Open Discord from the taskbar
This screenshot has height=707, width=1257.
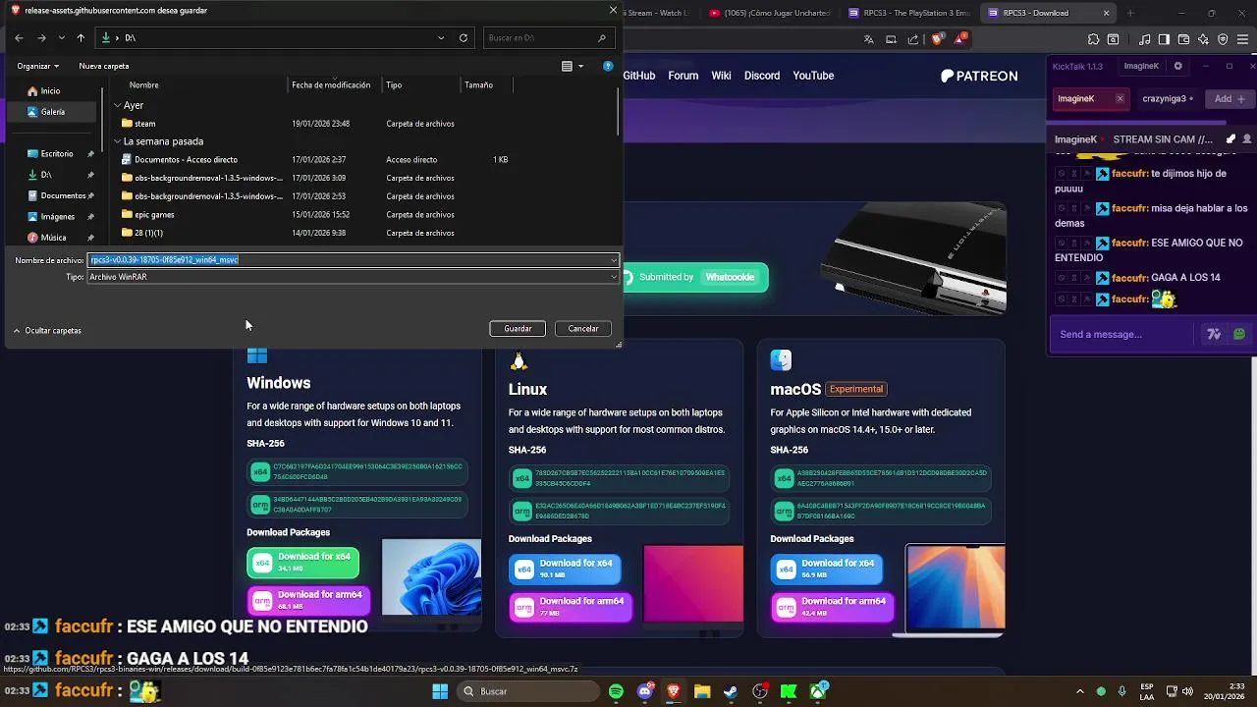pyautogui.click(x=645, y=691)
